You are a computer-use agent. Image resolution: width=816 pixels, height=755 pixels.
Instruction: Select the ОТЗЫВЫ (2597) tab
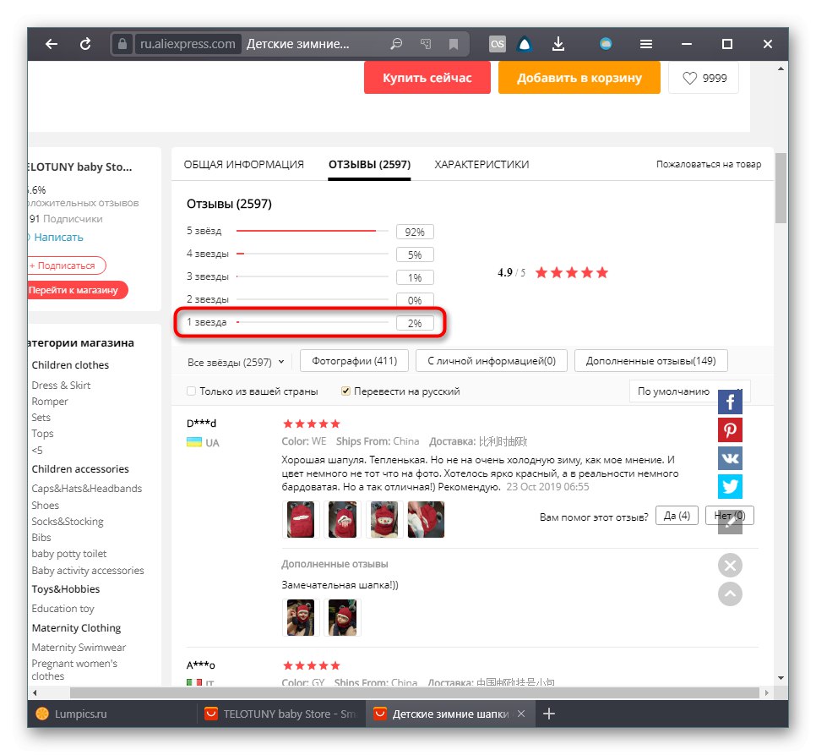coord(369,165)
